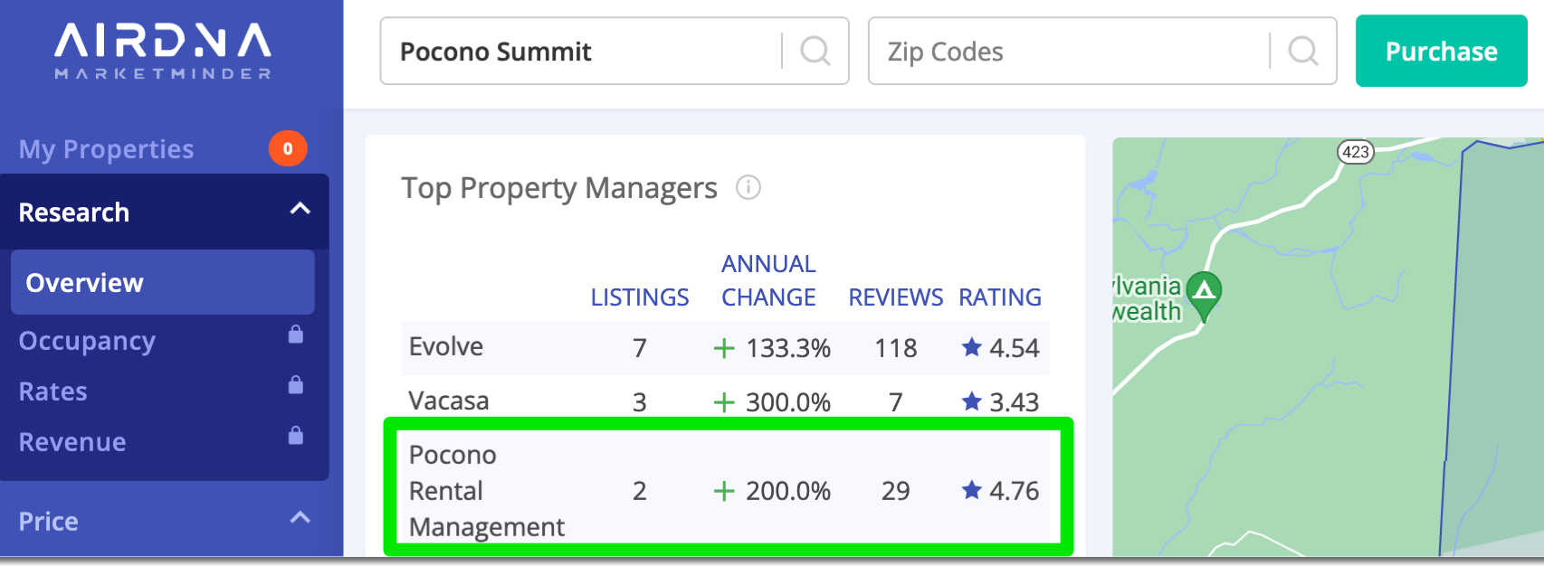Viewport: 1544px width, 566px height.
Task: Open My Properties in sidebar
Action: [x=107, y=149]
